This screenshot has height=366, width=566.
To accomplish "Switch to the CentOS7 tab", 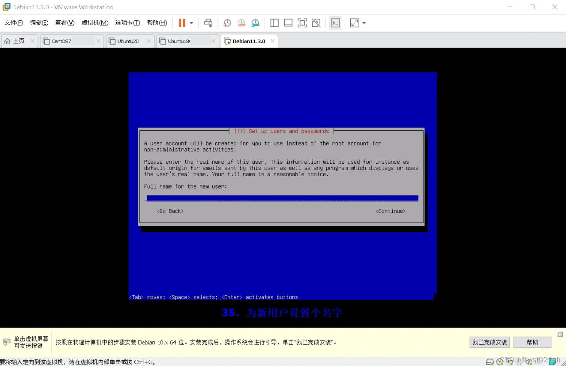I will (72, 41).
